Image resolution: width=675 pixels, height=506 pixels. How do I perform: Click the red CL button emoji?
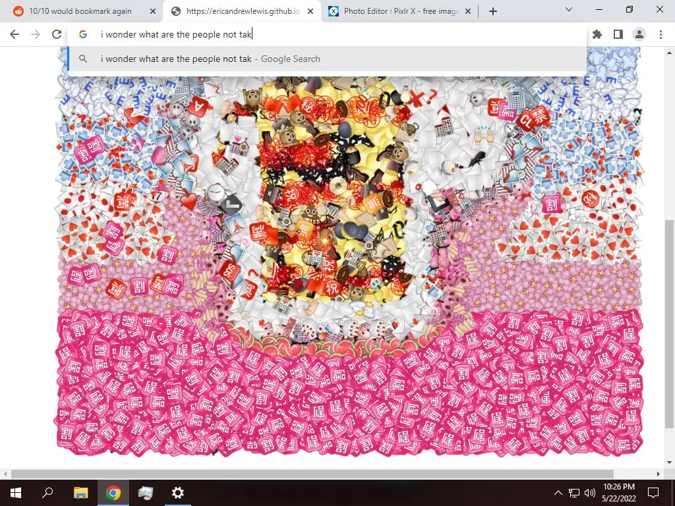pyautogui.click(x=527, y=121)
